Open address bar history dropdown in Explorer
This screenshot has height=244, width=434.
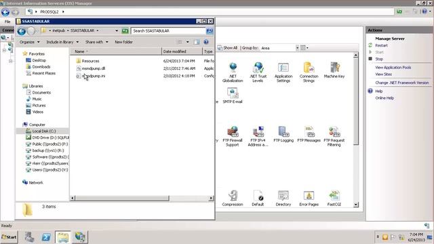tap(117, 30)
